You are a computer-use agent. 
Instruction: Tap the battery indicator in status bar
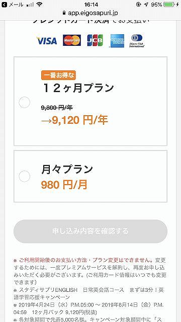coord(170,5)
